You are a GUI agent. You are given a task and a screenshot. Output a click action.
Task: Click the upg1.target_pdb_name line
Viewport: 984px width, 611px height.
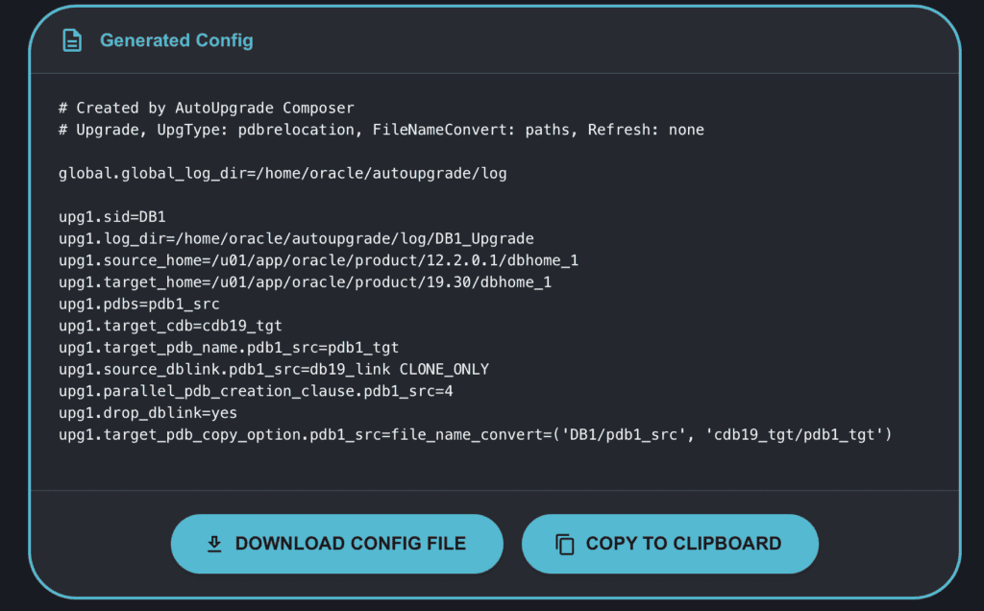tap(229, 348)
